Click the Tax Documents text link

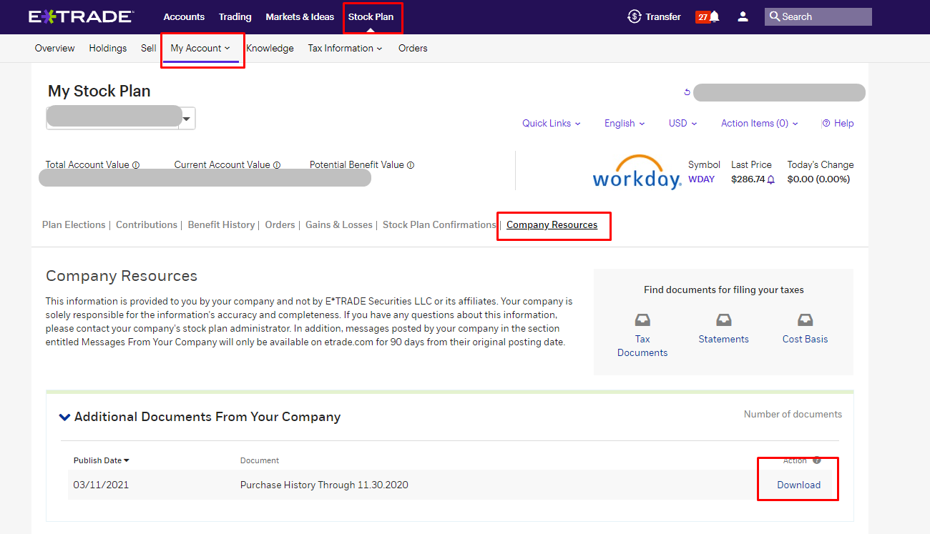pos(642,346)
